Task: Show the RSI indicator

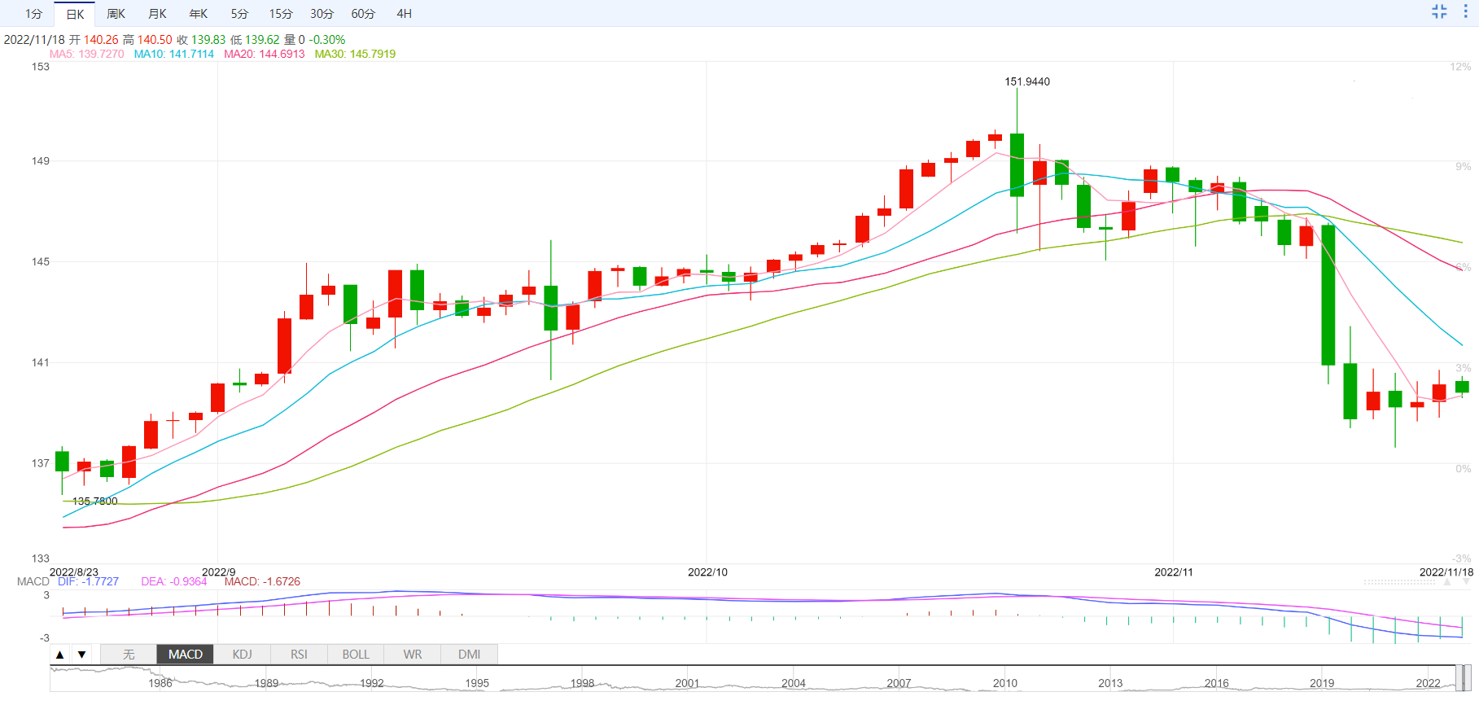Action: coord(299,655)
